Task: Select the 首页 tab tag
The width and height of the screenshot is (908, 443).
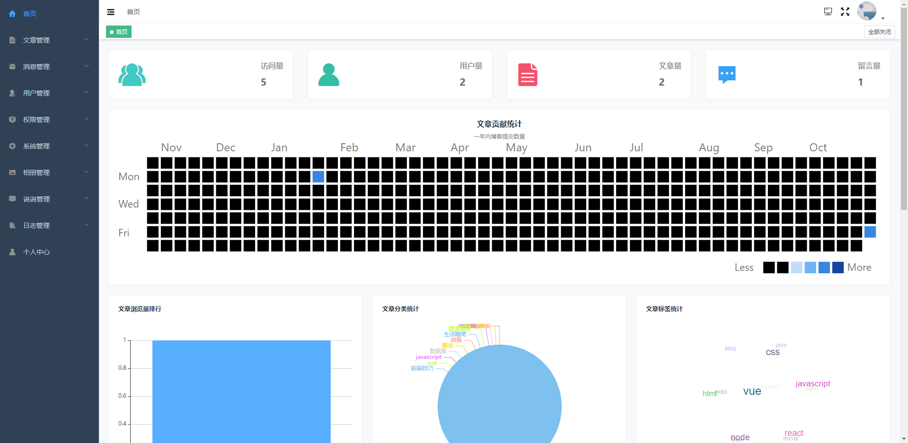Action: tap(119, 32)
